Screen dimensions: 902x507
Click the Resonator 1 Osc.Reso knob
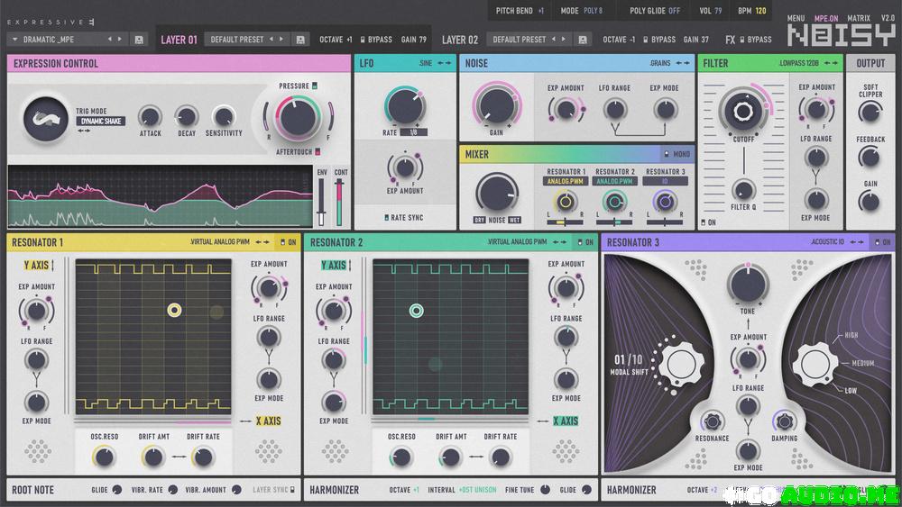point(103,457)
